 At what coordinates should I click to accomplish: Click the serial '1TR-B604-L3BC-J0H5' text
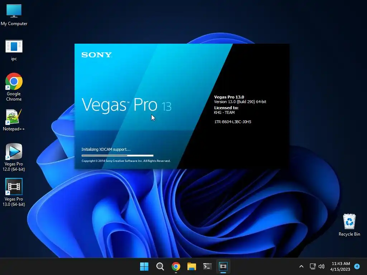click(x=233, y=122)
